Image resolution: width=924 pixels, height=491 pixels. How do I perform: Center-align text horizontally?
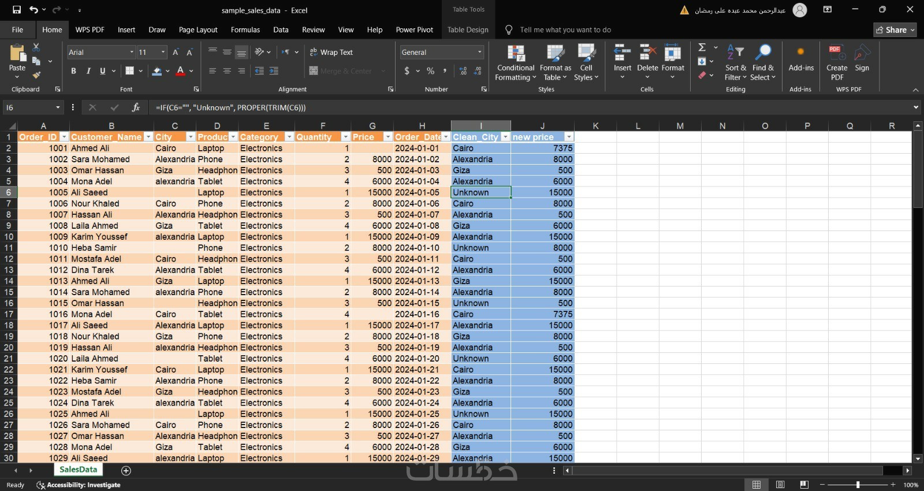click(x=227, y=70)
